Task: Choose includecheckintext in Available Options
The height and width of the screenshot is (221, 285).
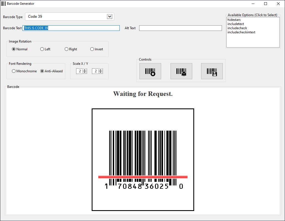Action: (241, 33)
